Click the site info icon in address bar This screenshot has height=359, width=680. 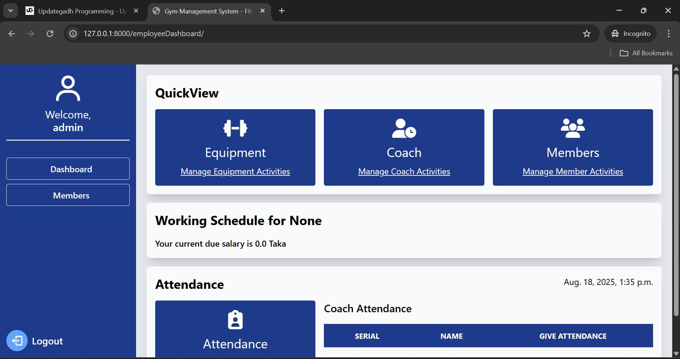(x=72, y=33)
